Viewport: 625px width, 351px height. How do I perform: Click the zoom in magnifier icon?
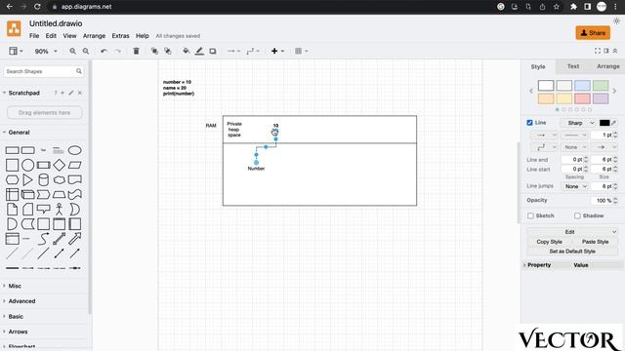[72, 51]
